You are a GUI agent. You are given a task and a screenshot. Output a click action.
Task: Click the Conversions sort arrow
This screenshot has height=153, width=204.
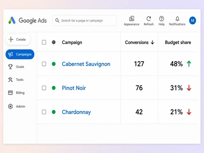coord(152,42)
